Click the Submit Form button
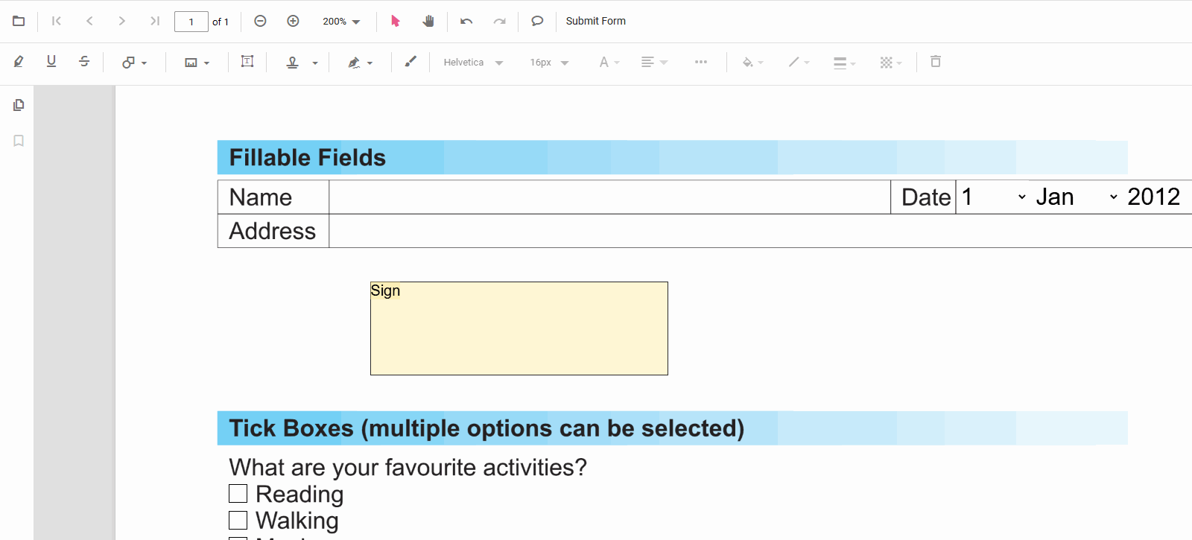 pos(595,21)
